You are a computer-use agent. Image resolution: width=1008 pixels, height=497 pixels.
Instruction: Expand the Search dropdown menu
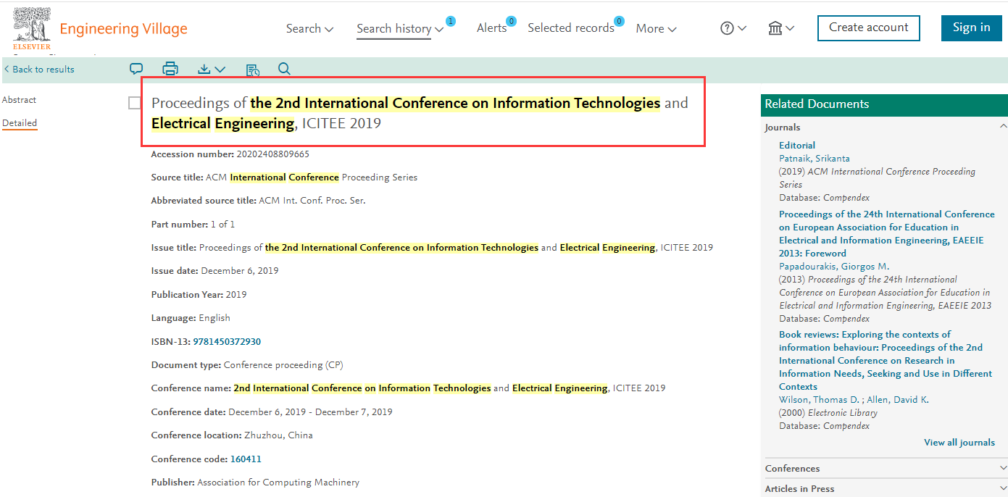tap(309, 28)
